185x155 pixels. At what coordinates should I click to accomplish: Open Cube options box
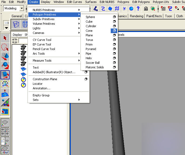(114, 22)
